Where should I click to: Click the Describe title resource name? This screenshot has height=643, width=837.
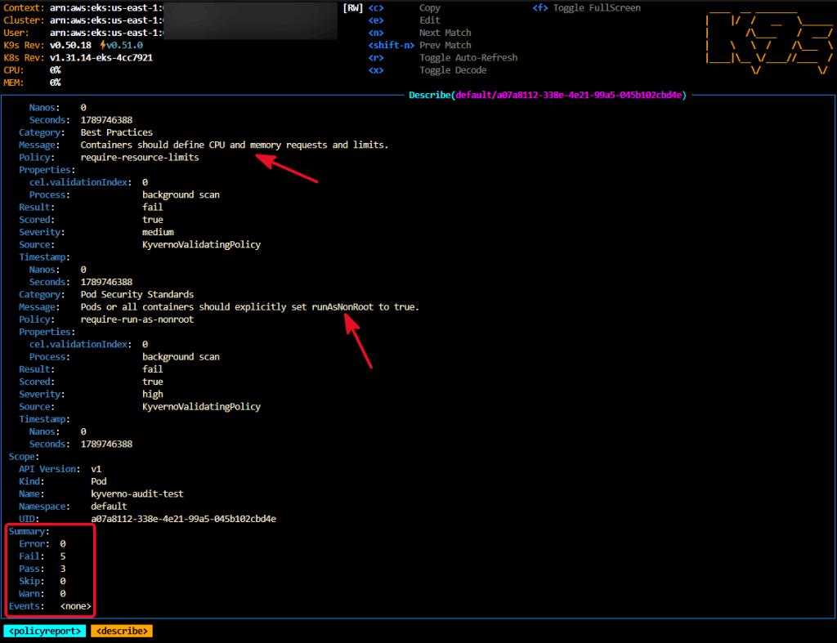570,95
